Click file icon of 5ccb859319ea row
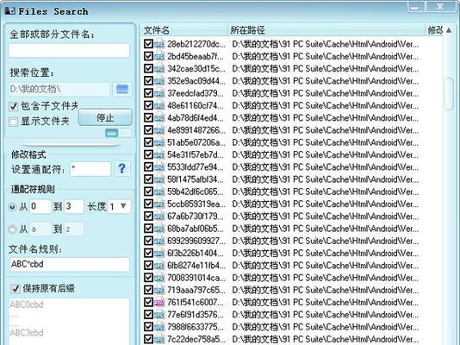Viewport: 460px width, 345px height. click(x=159, y=204)
